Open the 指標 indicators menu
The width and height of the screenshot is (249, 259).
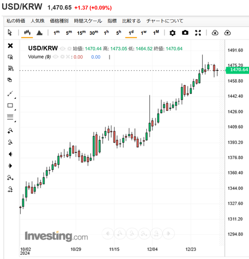coord(112,21)
